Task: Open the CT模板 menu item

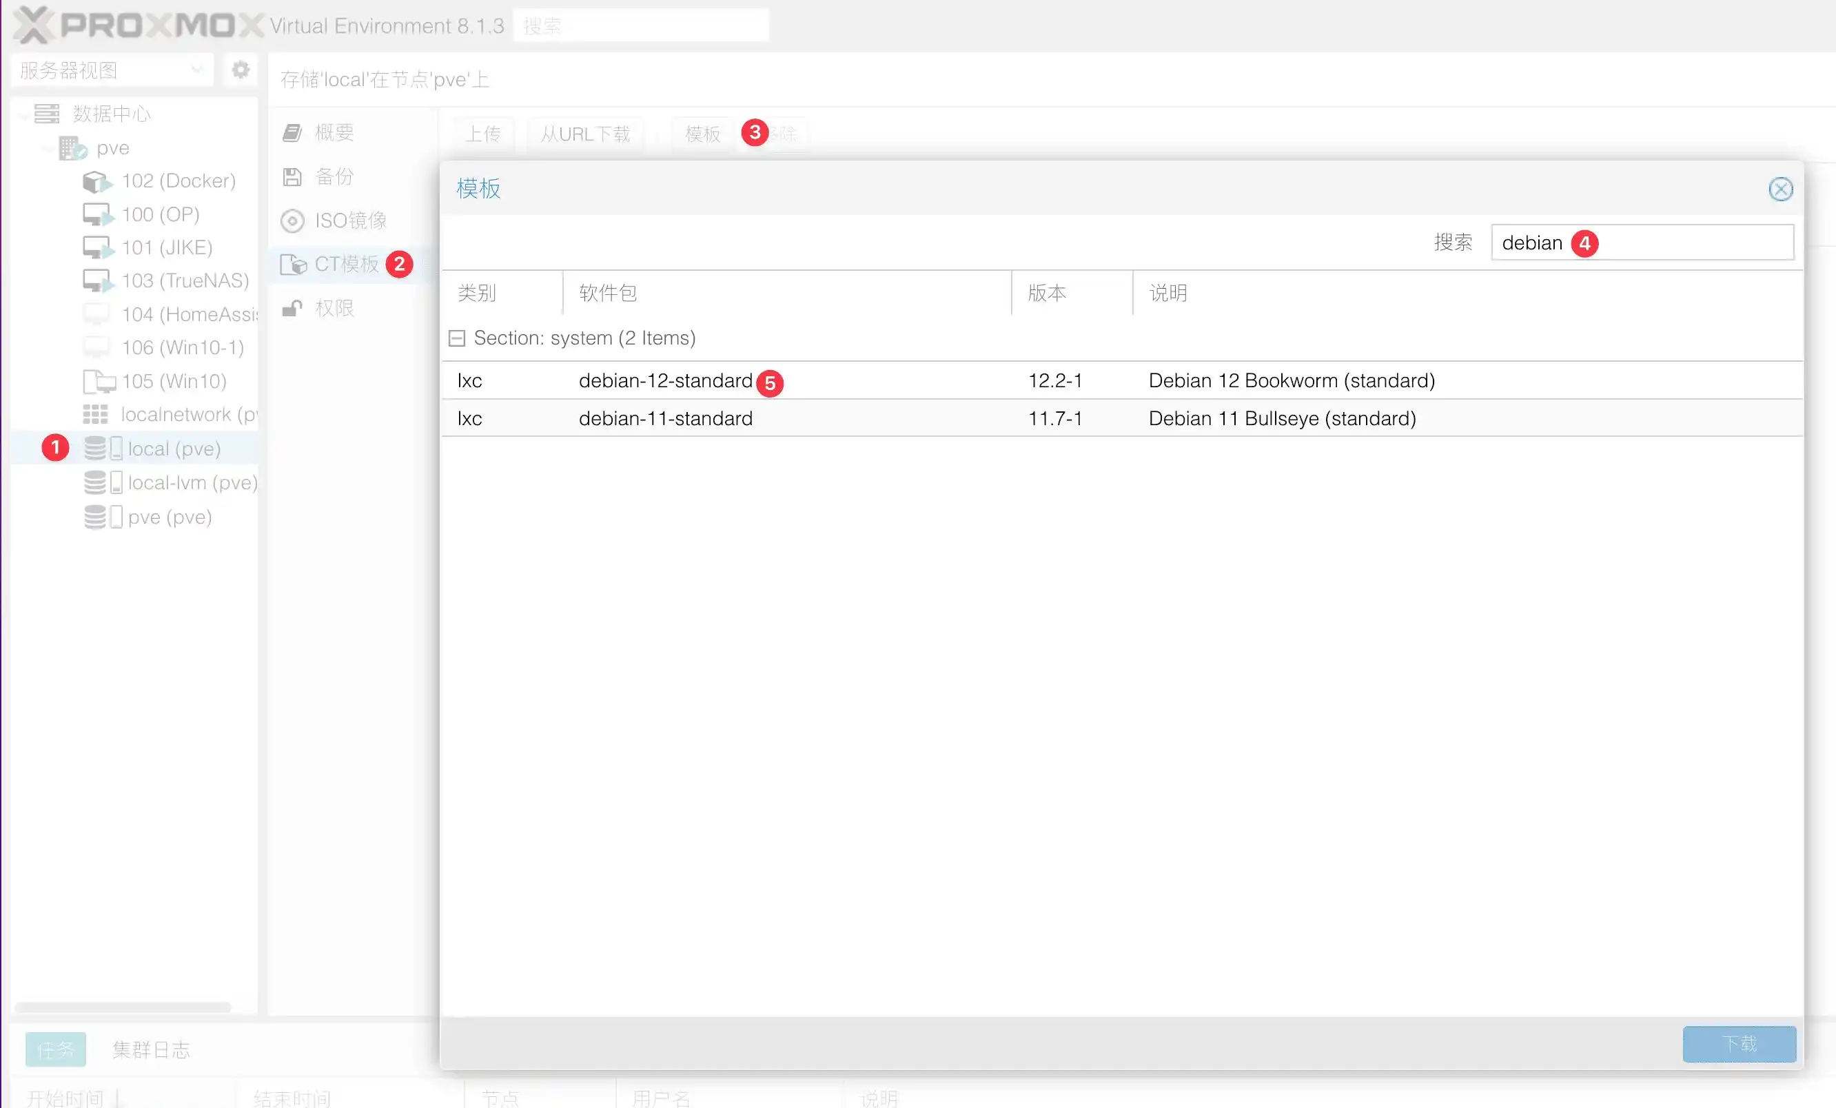Action: (x=346, y=264)
